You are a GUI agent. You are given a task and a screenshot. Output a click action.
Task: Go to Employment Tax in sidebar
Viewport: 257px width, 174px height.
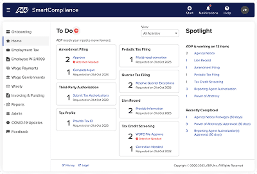tap(25, 50)
